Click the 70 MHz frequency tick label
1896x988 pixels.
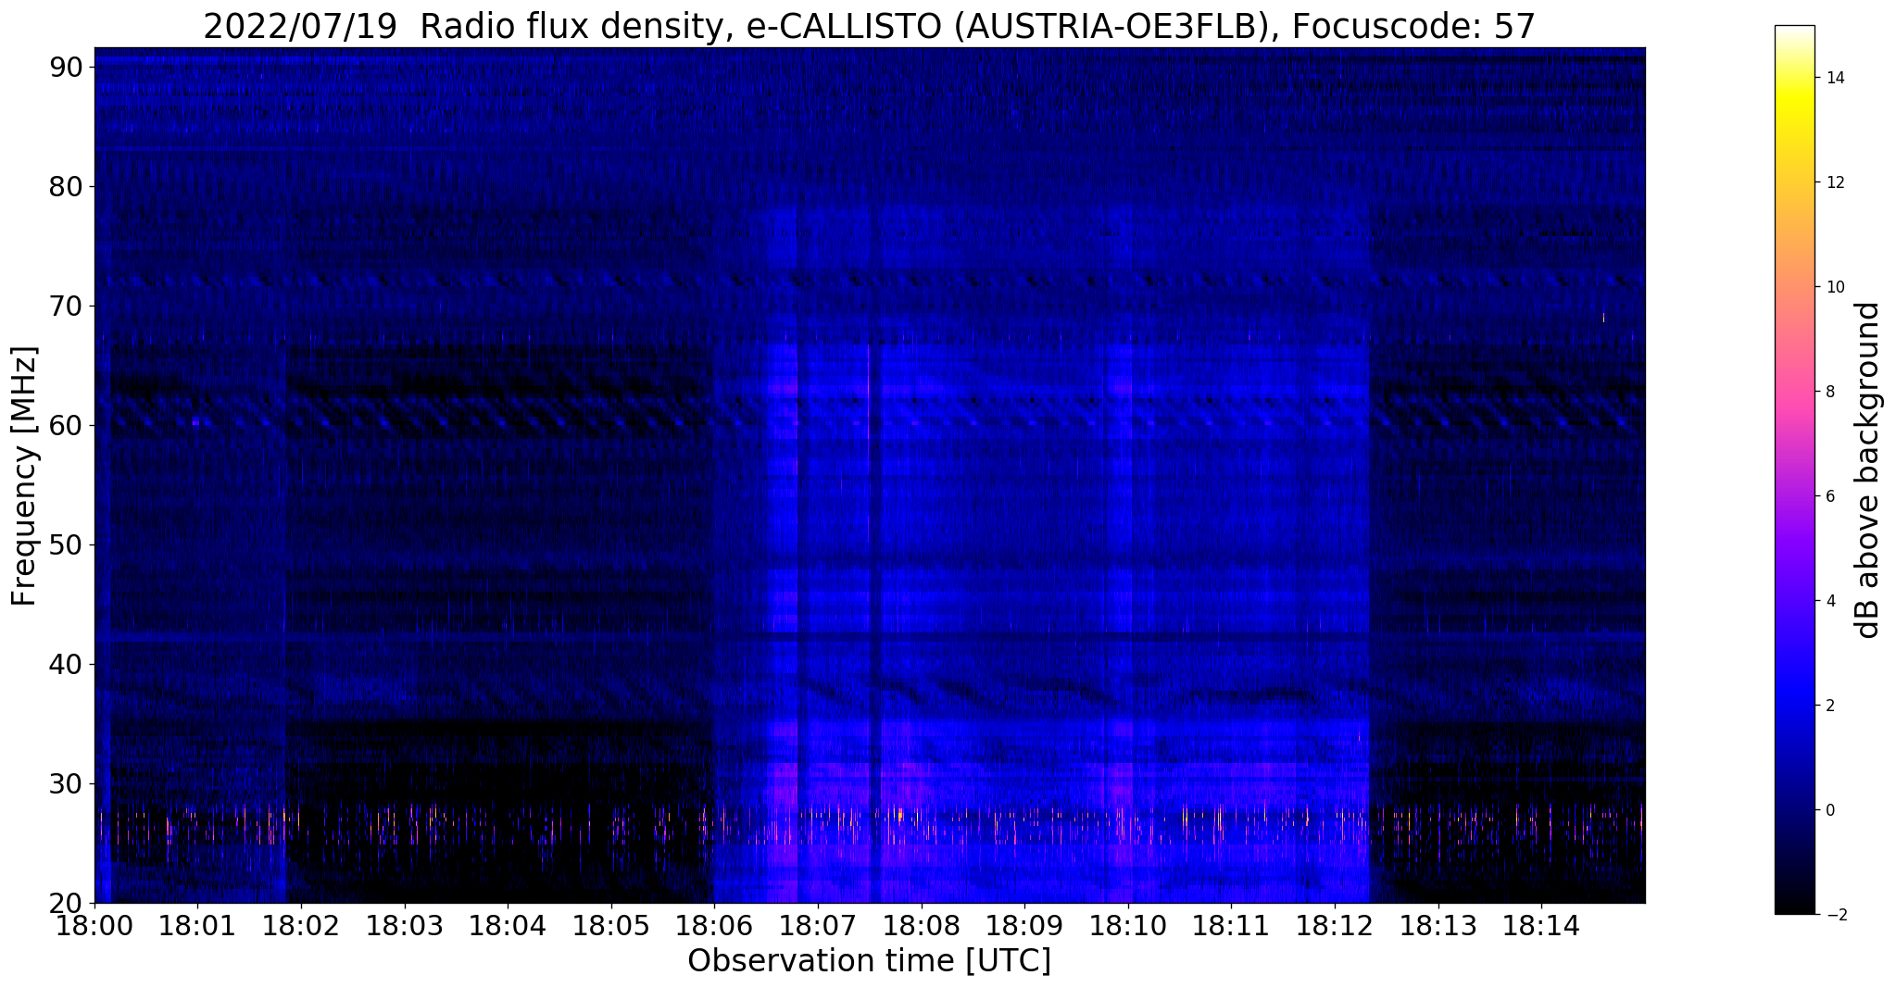[x=65, y=306]
